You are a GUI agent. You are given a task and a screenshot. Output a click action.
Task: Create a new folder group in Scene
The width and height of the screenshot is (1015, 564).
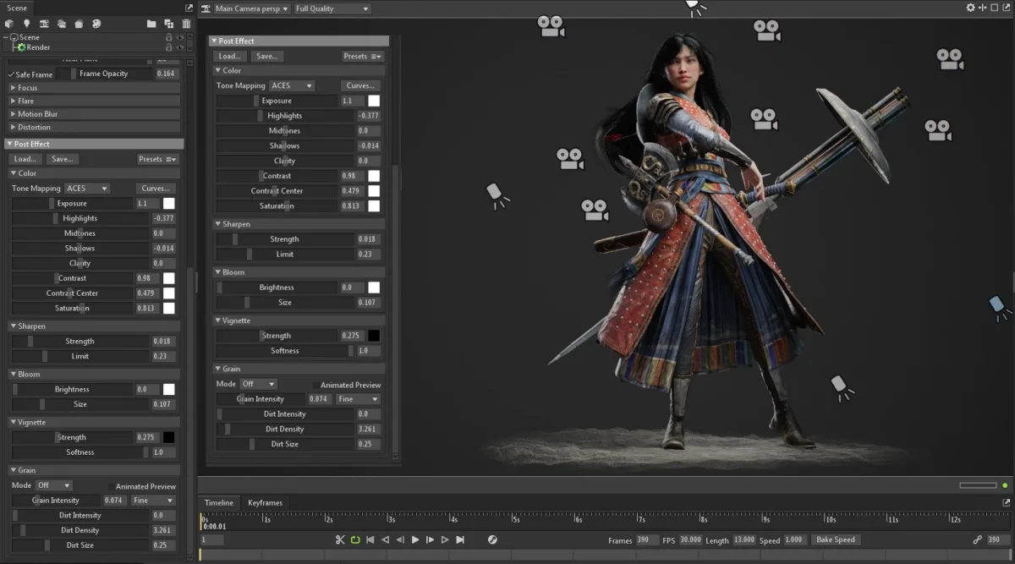click(151, 24)
